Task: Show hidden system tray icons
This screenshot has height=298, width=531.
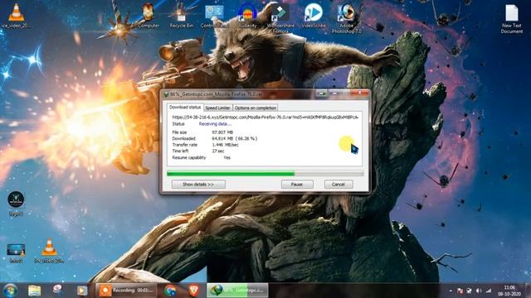Action: coord(451,291)
